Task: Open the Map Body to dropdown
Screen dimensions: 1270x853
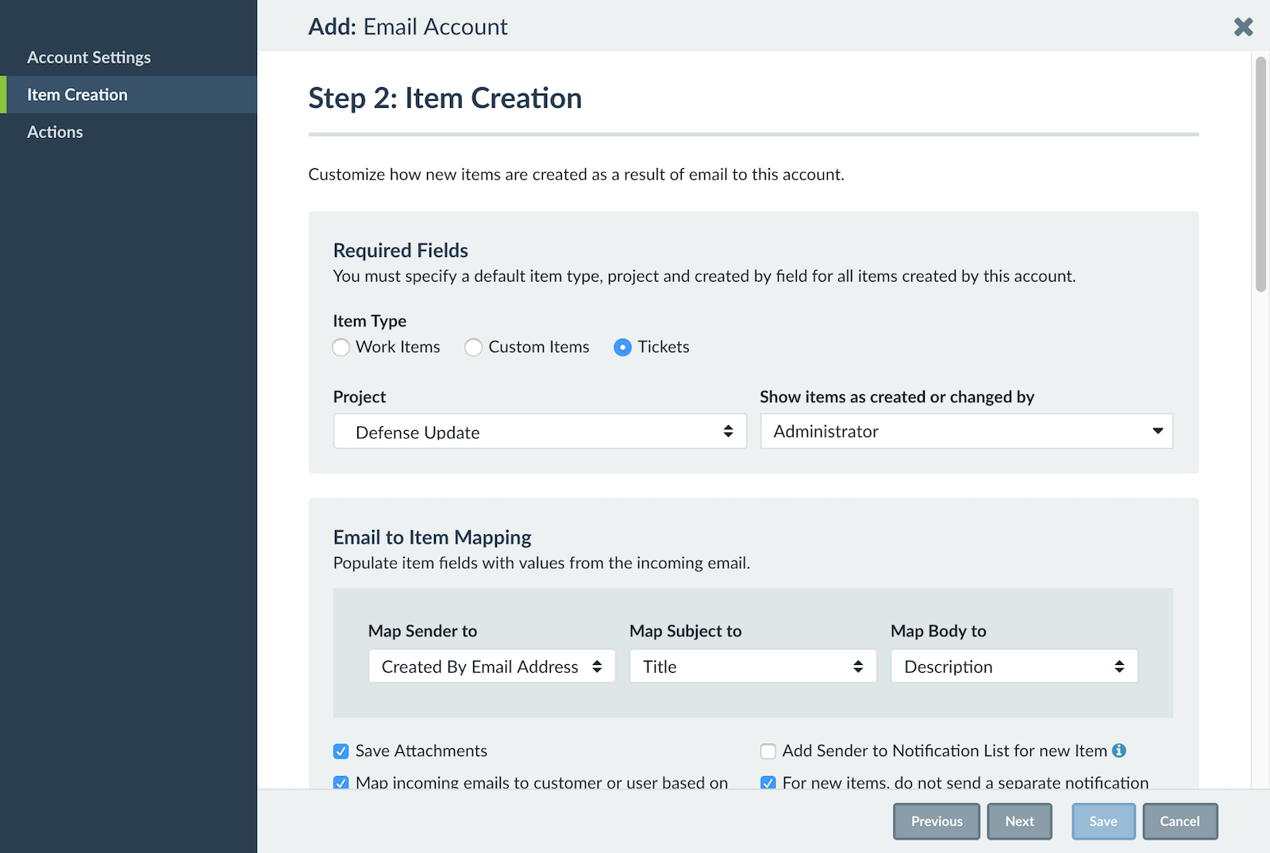Action: 1014,667
